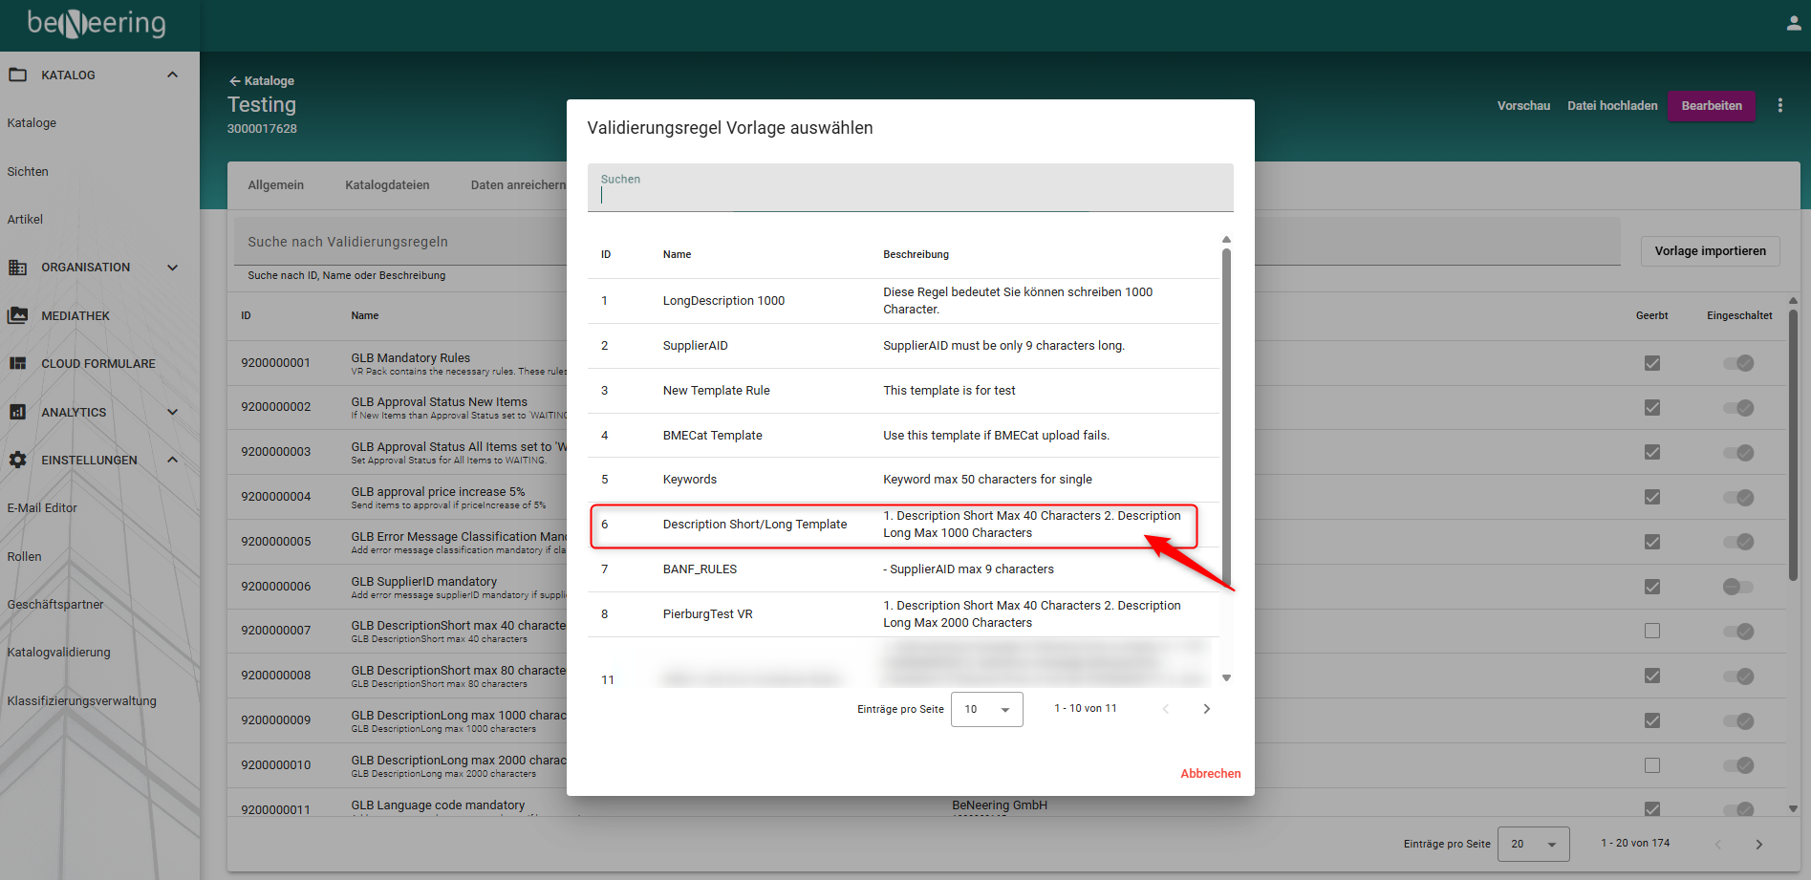Viewport: 1811px width, 880px height.
Task: Open entries per page dropdown in dialog
Action: pos(986,710)
